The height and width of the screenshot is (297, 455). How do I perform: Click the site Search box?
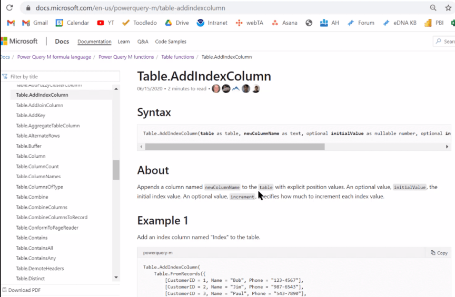(444, 42)
